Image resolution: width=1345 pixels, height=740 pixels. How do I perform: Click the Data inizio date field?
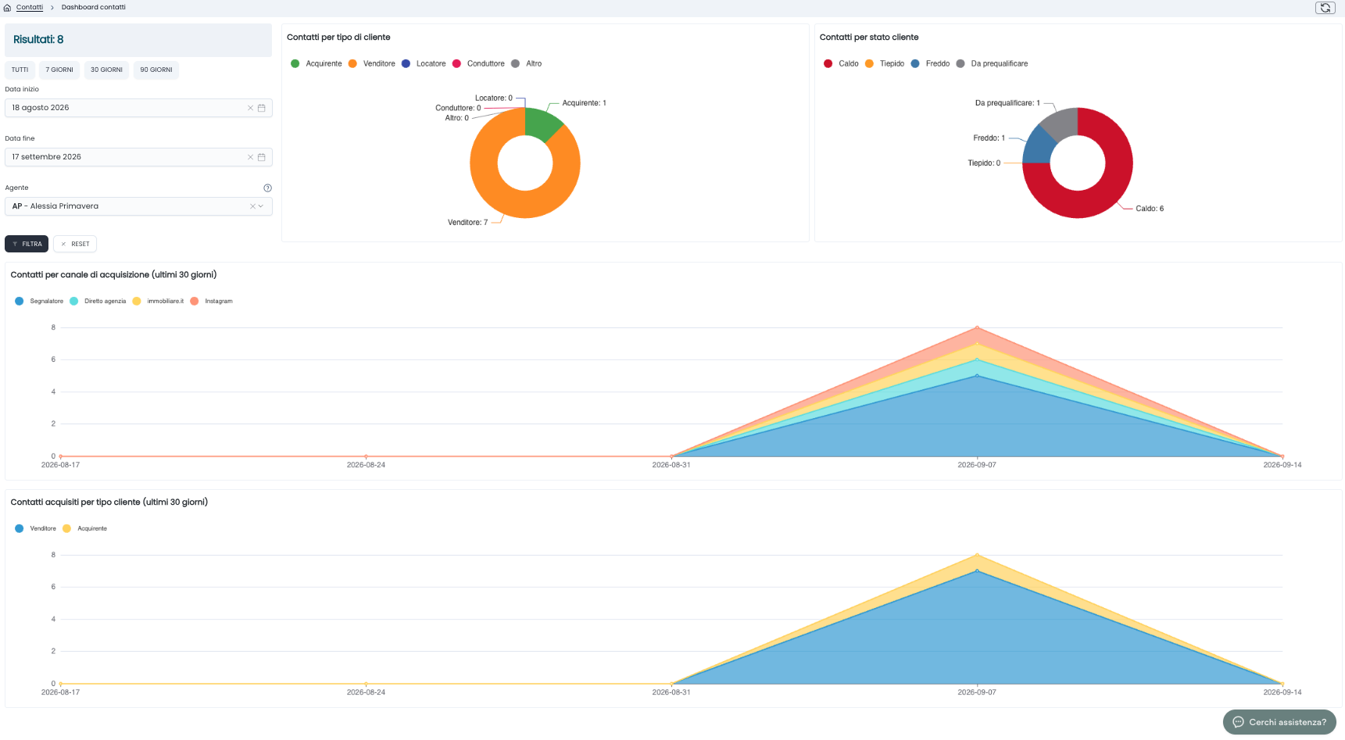[x=138, y=108]
